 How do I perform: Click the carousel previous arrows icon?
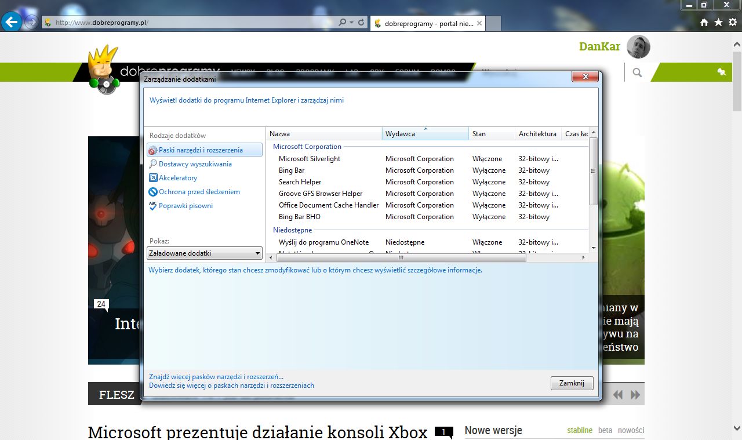[618, 395]
